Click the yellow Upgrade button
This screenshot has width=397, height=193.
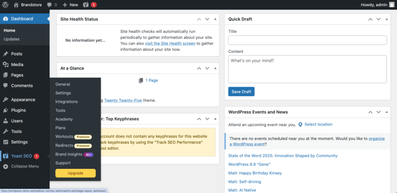coord(76,173)
